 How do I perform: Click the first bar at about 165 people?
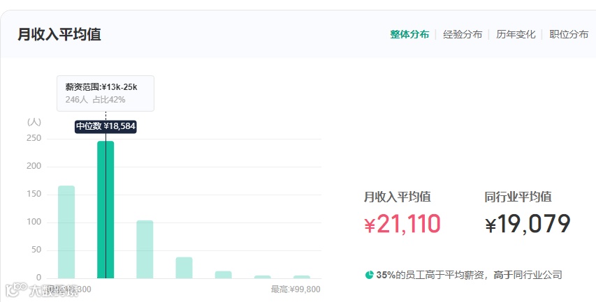pyautogui.click(x=66, y=232)
